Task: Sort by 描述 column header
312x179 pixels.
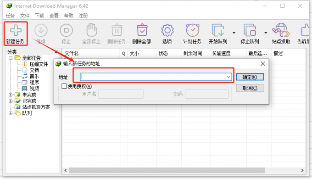Action: 289,53
